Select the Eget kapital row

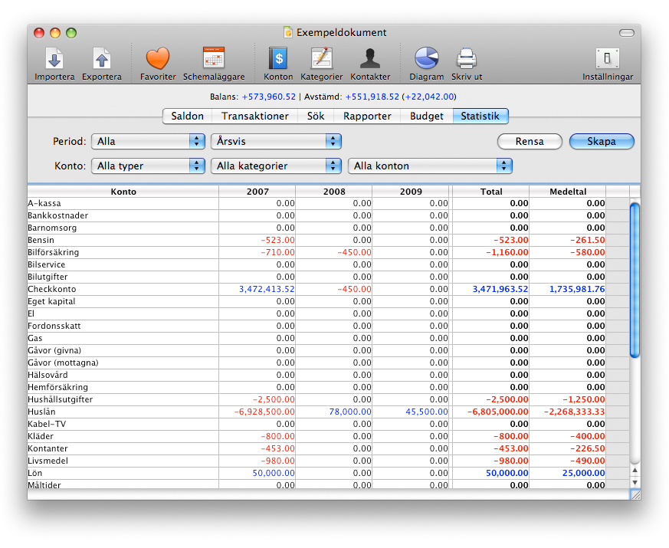328,301
